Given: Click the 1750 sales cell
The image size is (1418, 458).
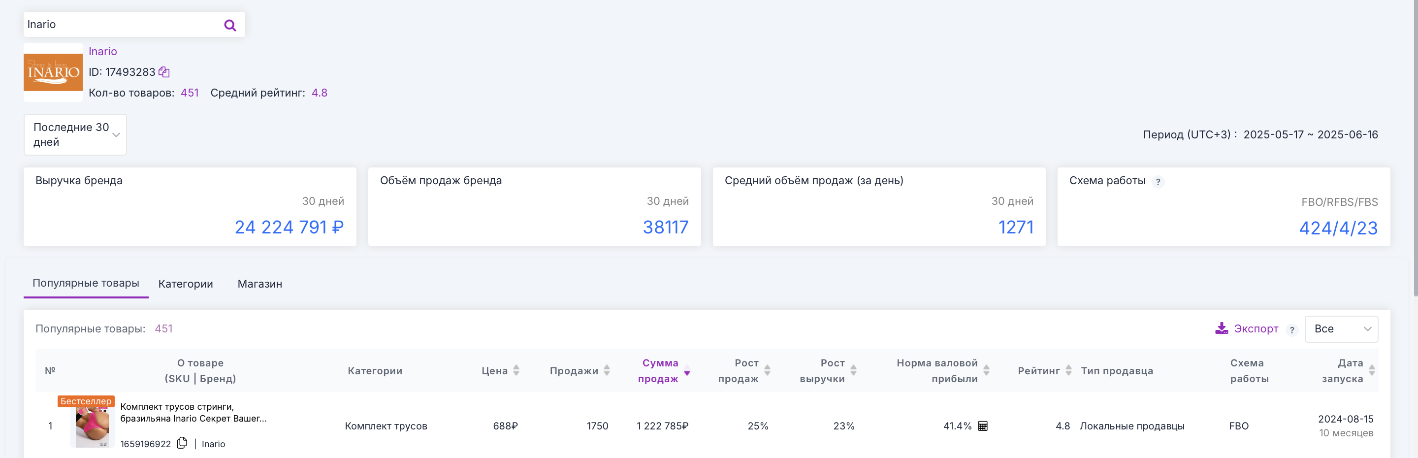Looking at the screenshot, I should point(597,426).
